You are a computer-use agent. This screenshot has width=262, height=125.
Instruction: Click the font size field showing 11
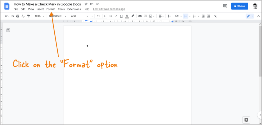(98, 16)
